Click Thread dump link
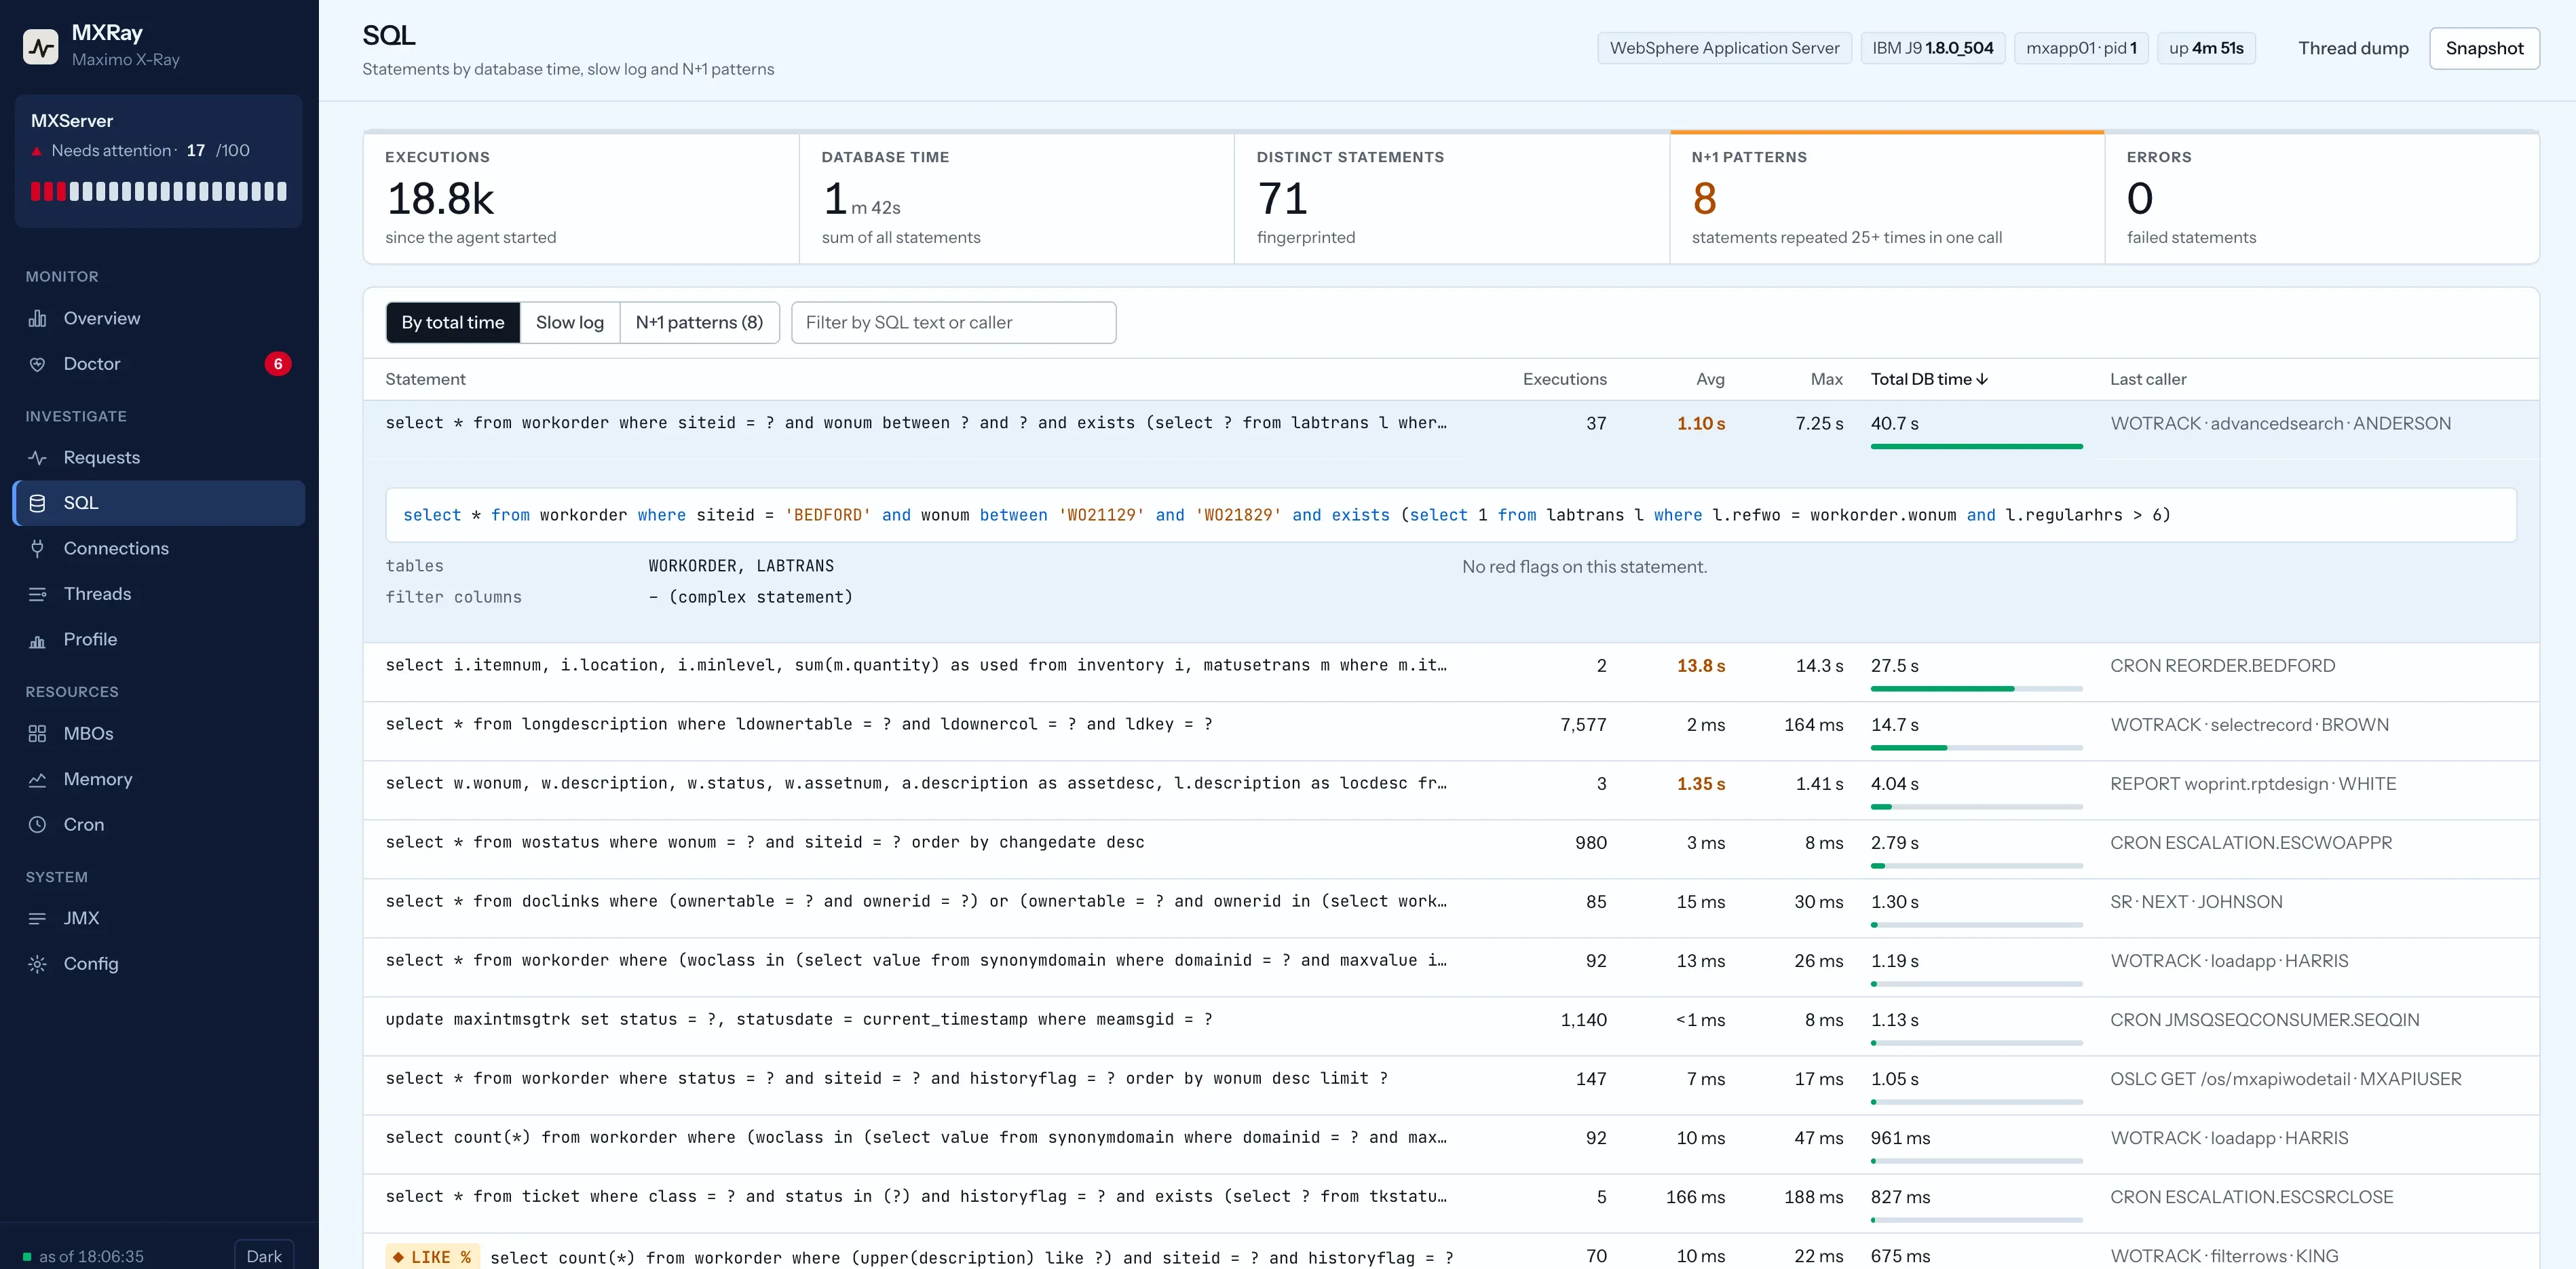This screenshot has width=2576, height=1269. coord(2353,48)
